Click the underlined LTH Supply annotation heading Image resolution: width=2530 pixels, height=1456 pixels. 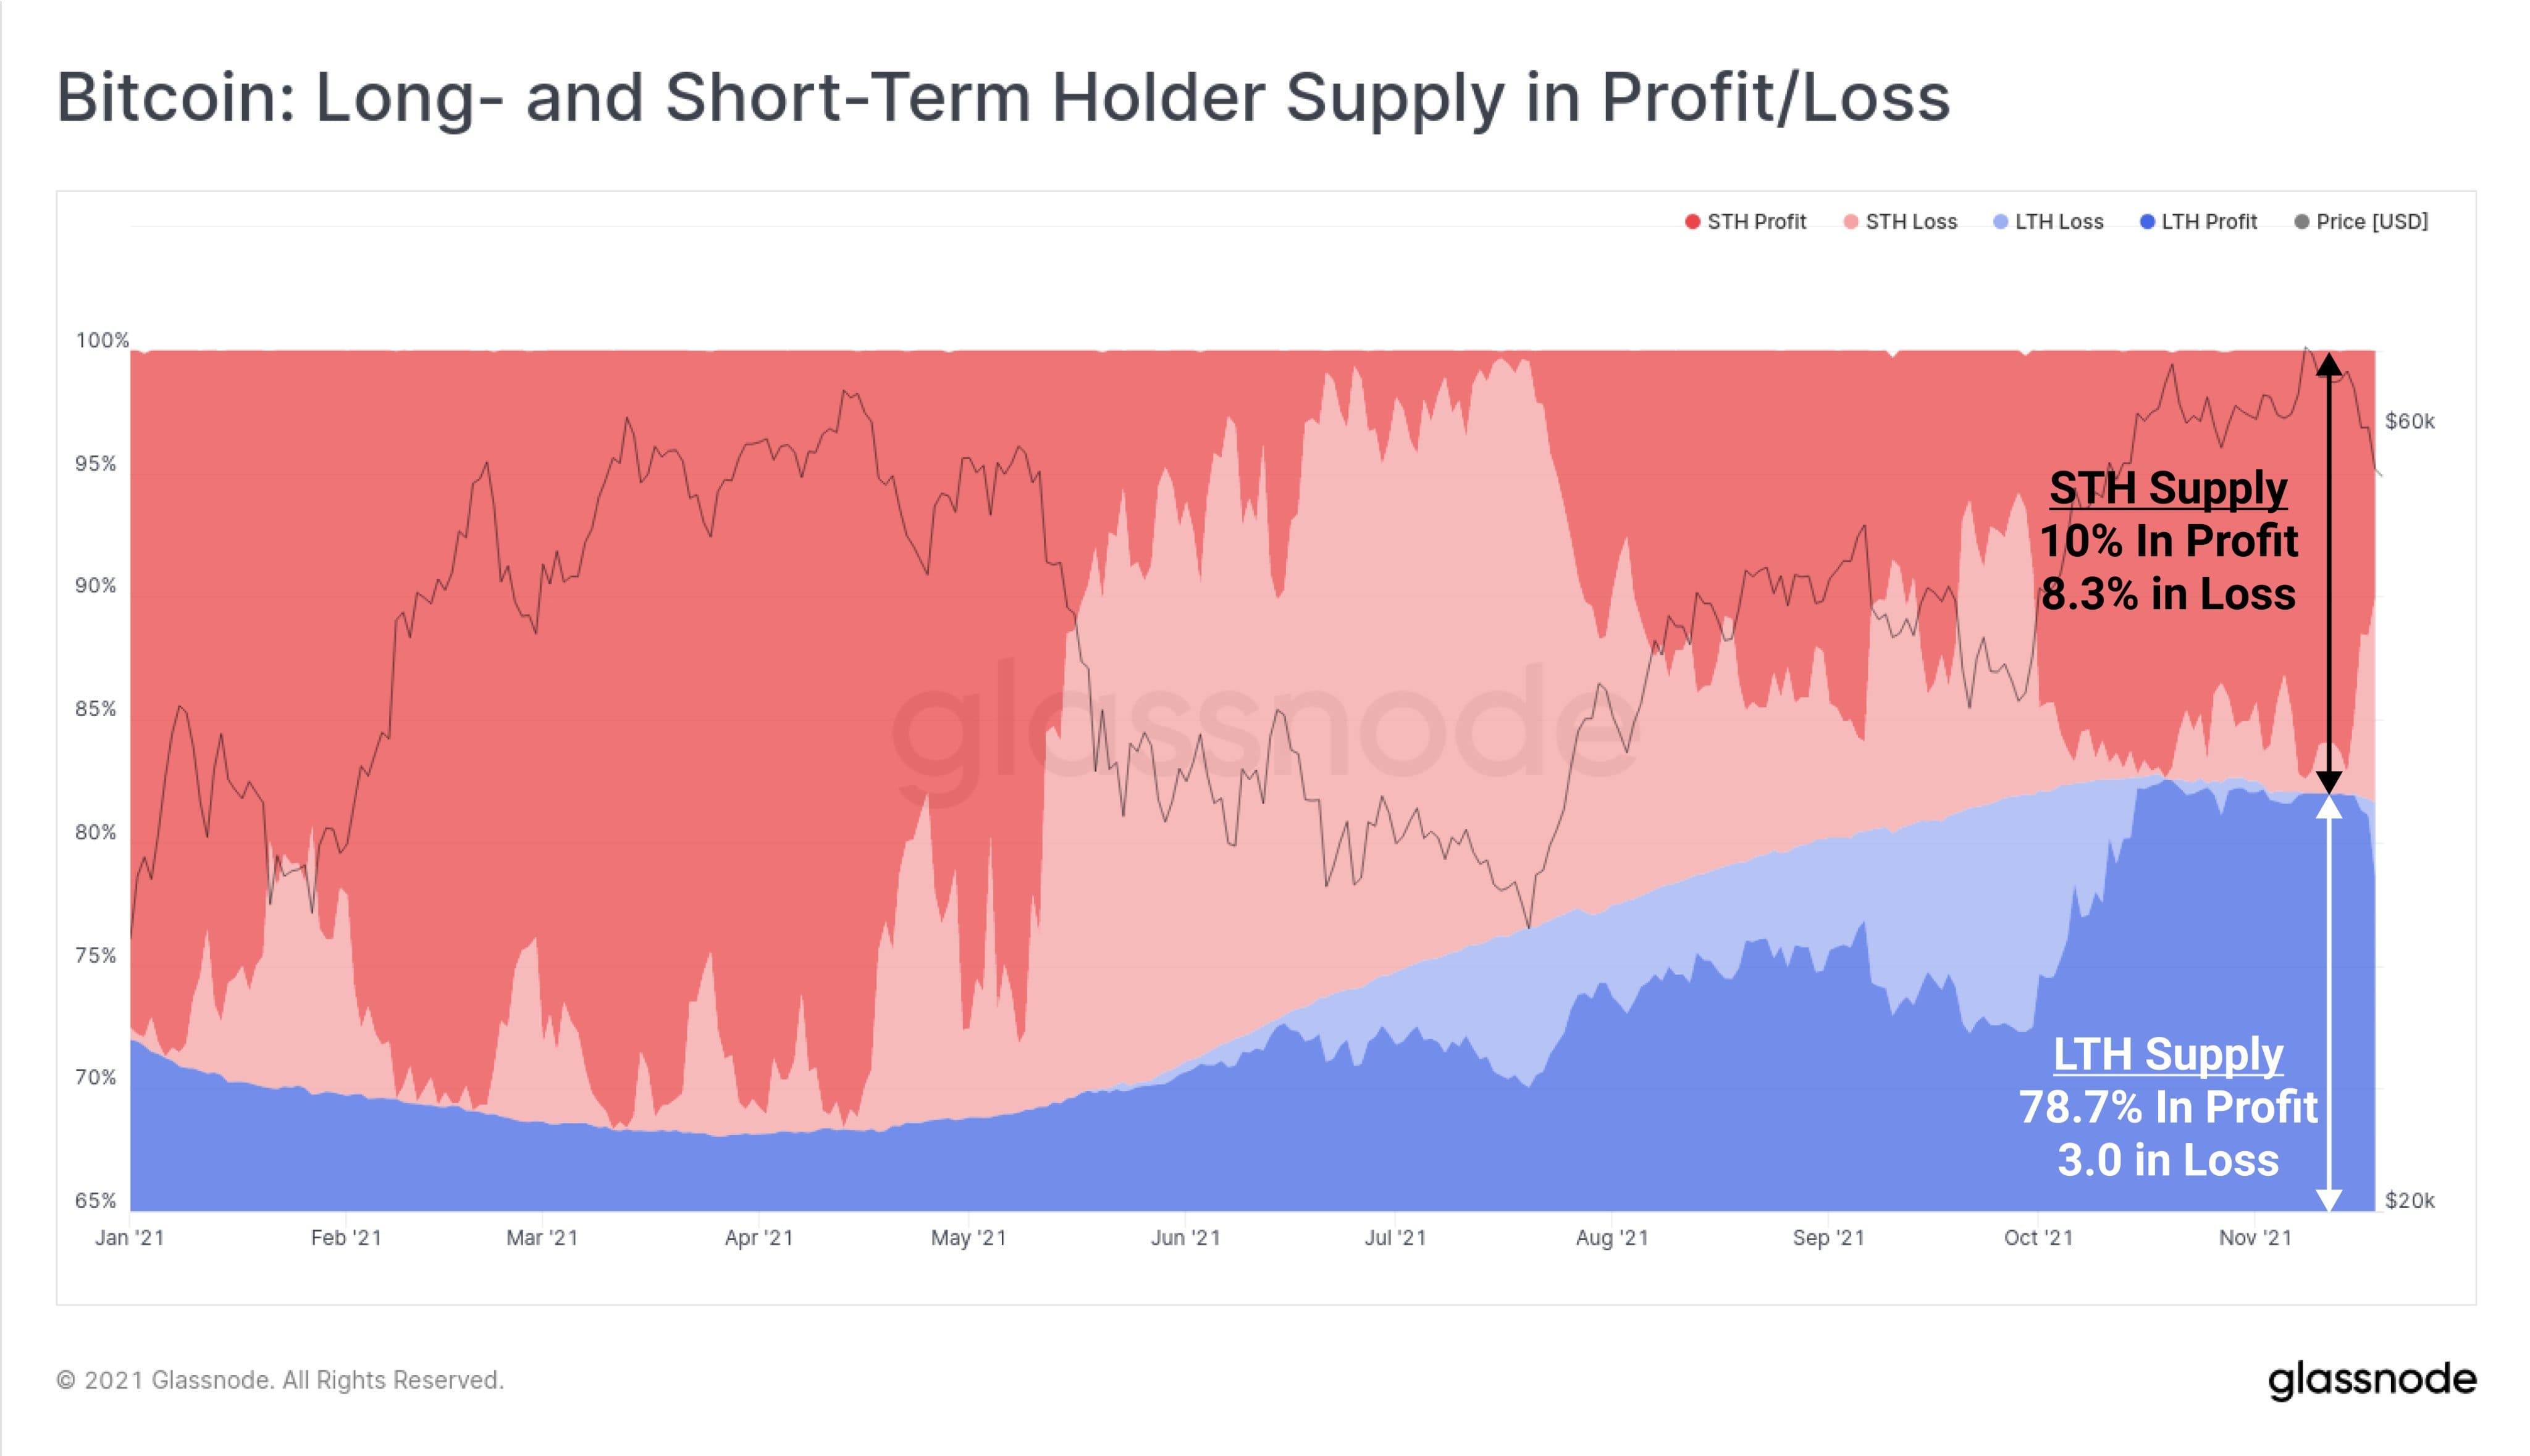(x=2167, y=1054)
